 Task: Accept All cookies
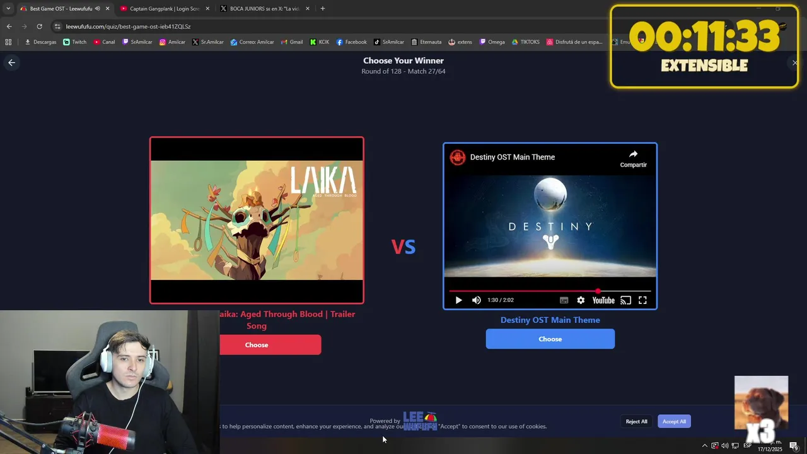(674, 421)
